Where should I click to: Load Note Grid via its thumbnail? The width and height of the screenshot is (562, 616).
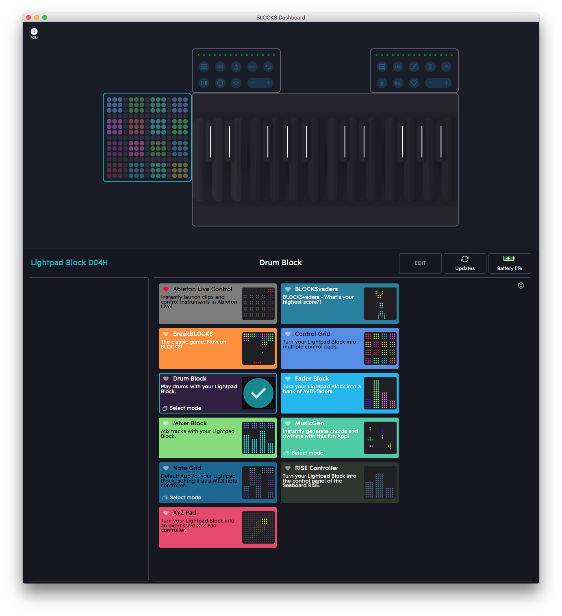[x=258, y=483]
